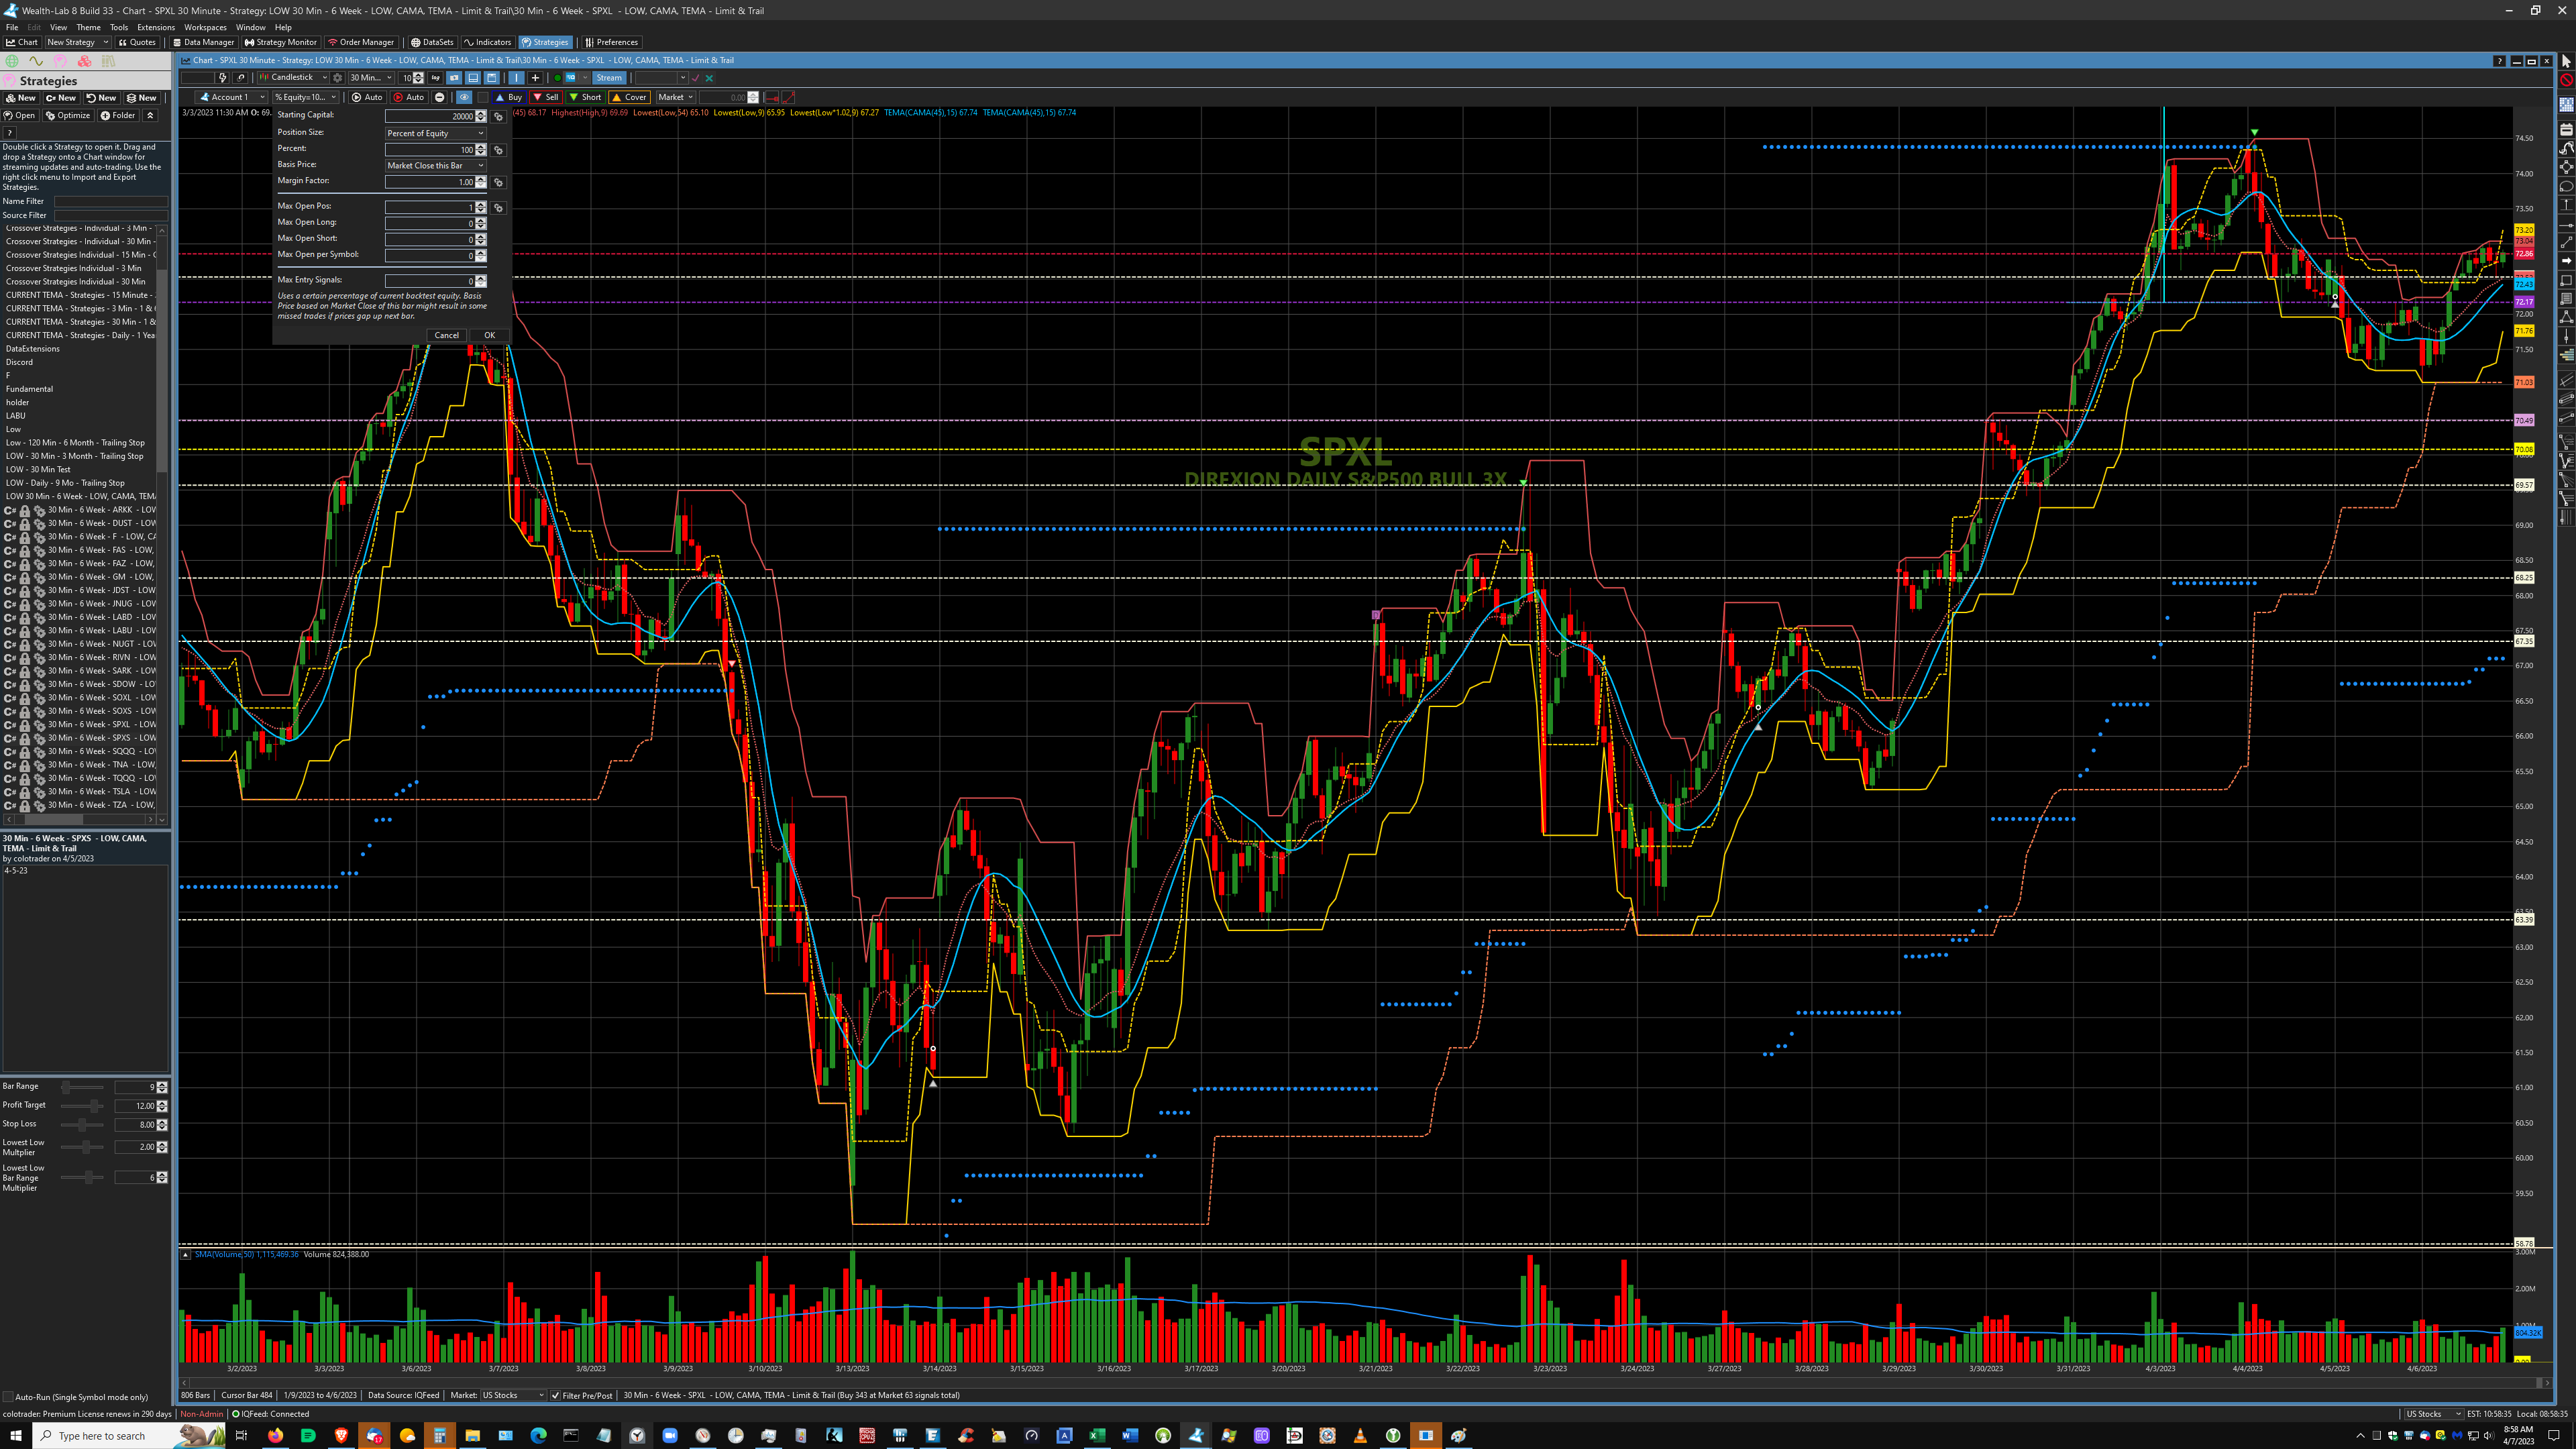Open gear settings next to Max Open Pos
The height and width of the screenshot is (1449, 2576).
[x=498, y=208]
